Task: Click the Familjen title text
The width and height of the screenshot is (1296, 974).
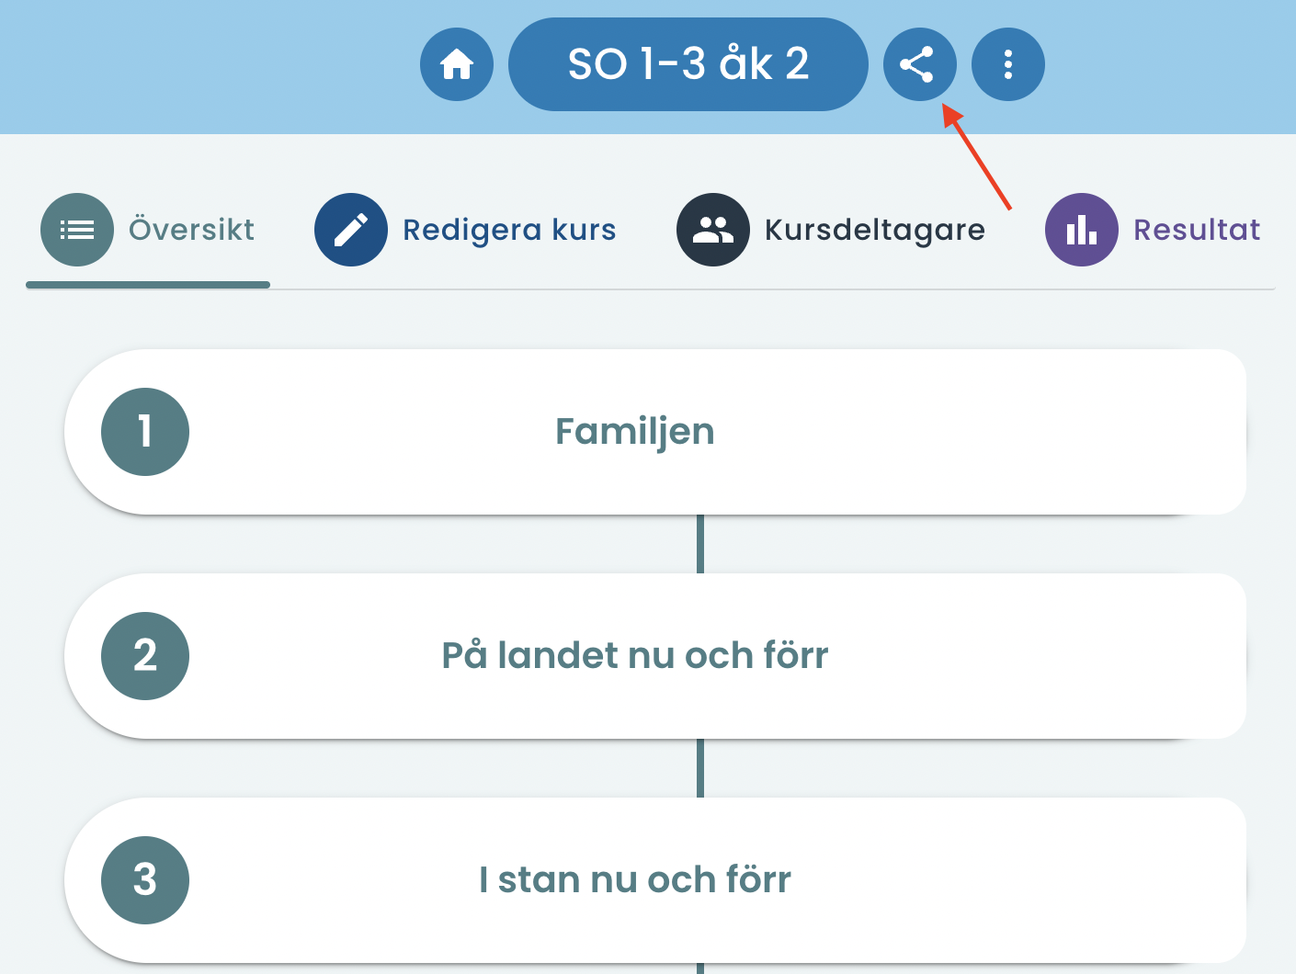Action: [x=635, y=432]
